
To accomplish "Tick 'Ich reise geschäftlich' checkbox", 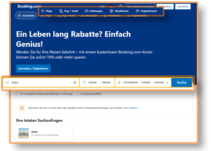I will coord(78,94).
